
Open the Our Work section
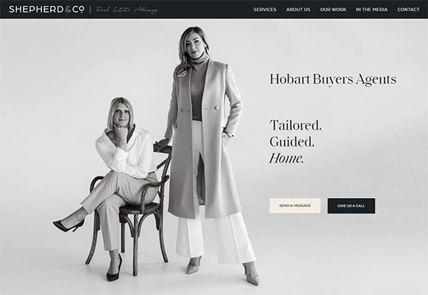(333, 9)
